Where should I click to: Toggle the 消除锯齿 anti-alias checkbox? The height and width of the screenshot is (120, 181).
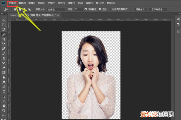pyautogui.click(x=86, y=9)
